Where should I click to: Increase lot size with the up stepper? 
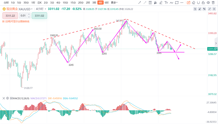pos(29,14)
